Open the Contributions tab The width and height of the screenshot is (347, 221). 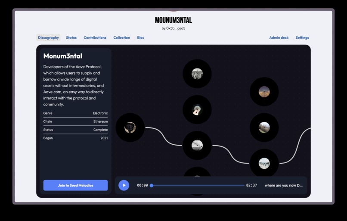(x=95, y=37)
